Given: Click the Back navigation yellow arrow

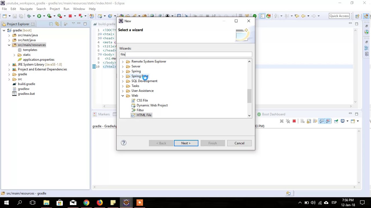Looking at the screenshot, I should click(x=303, y=16).
